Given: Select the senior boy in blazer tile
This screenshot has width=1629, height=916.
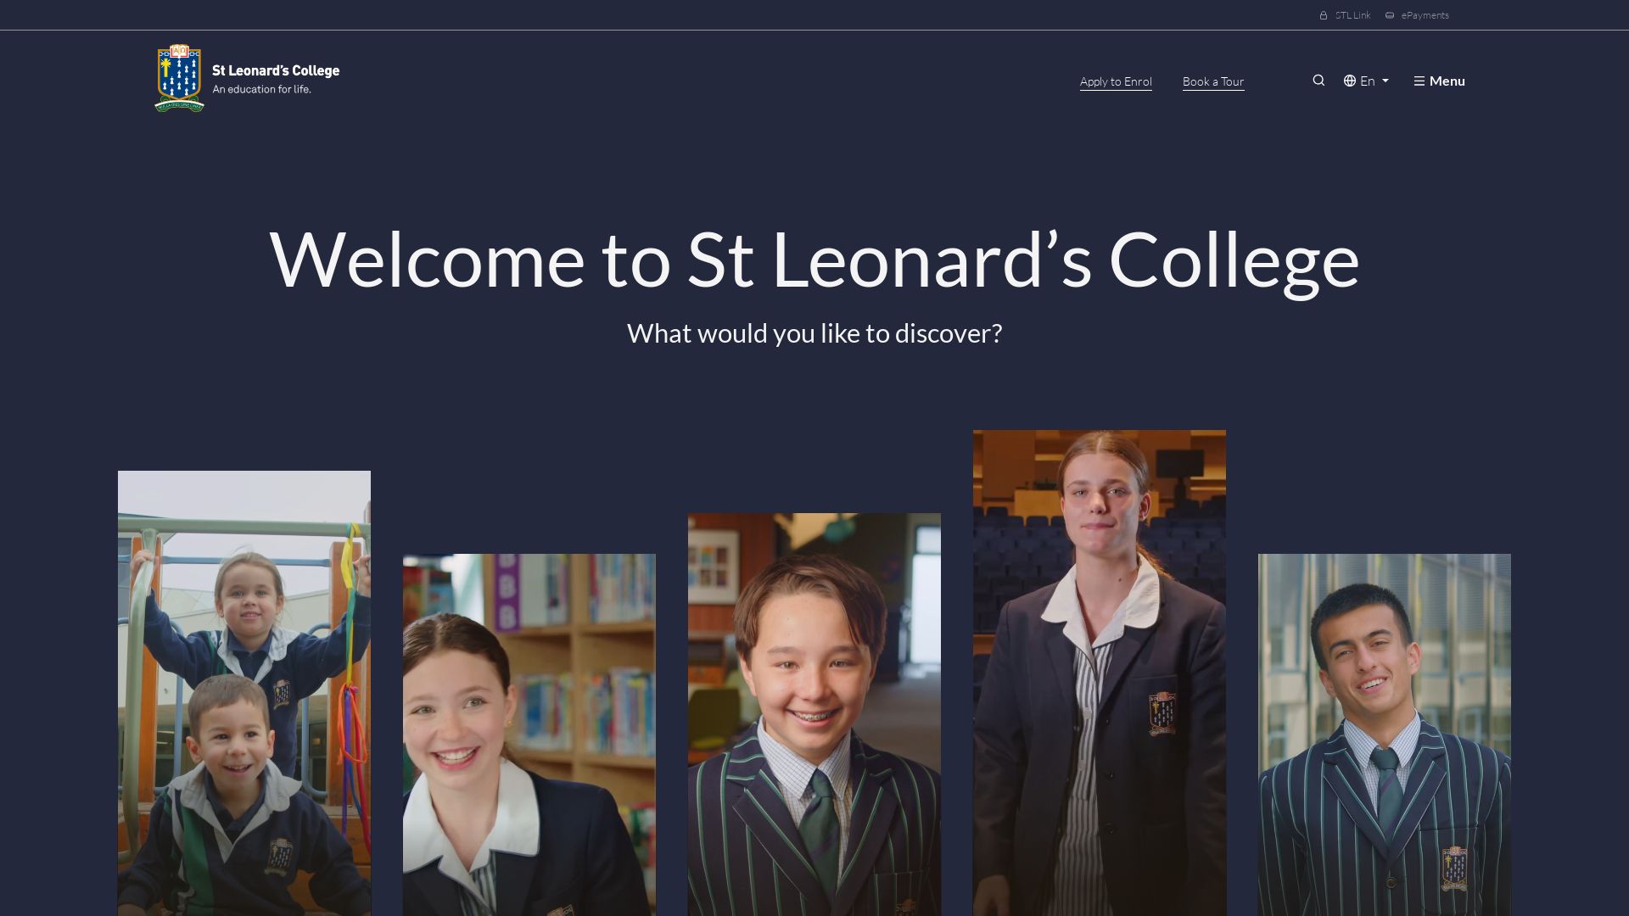Looking at the screenshot, I should [x=1385, y=734].
